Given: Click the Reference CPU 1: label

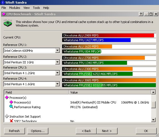Looking at the screenshot, I should pos(15,45).
